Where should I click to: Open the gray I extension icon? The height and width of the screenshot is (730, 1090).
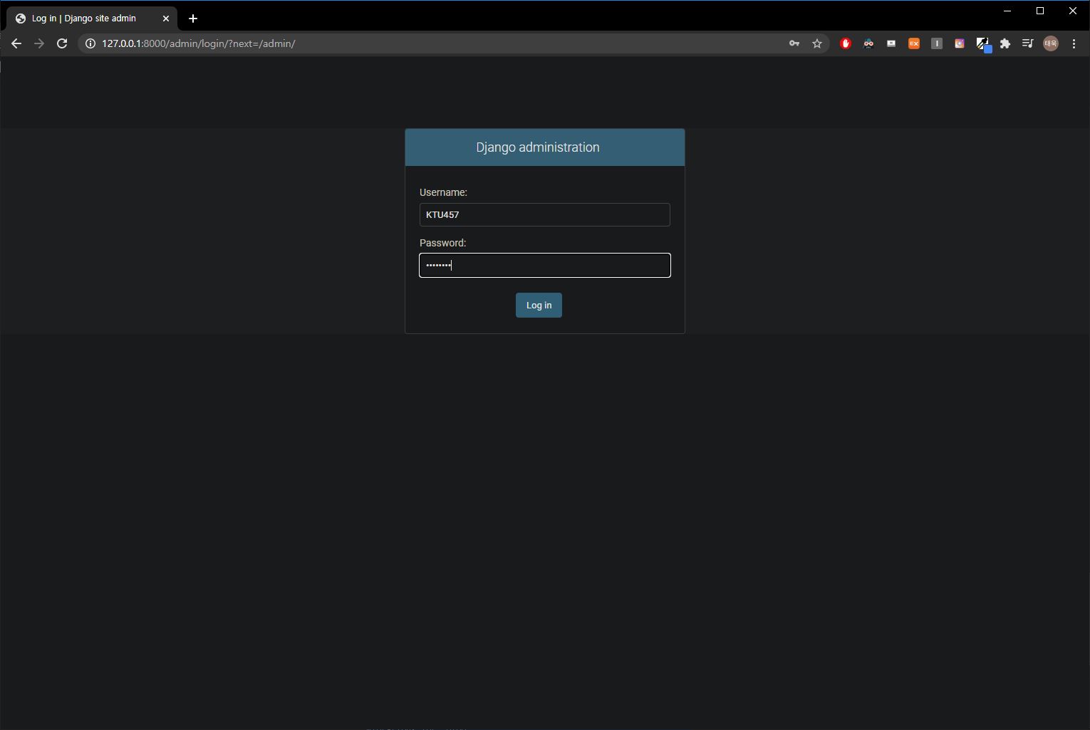(x=937, y=43)
